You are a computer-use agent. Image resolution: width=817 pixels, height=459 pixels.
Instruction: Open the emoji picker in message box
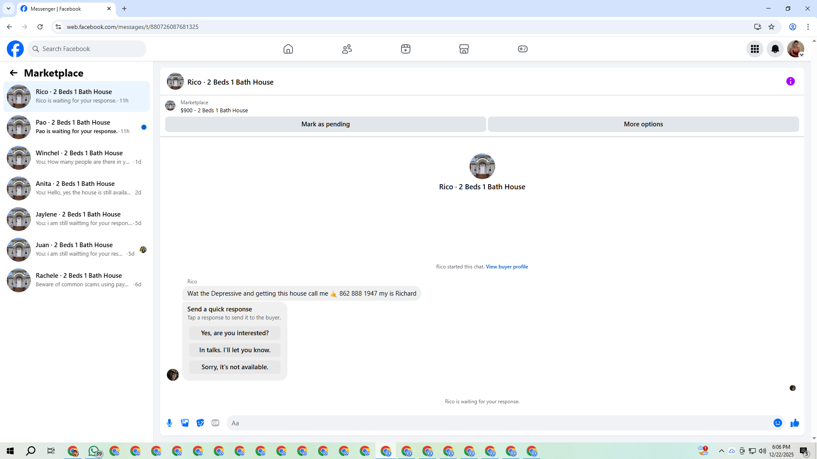click(778, 423)
